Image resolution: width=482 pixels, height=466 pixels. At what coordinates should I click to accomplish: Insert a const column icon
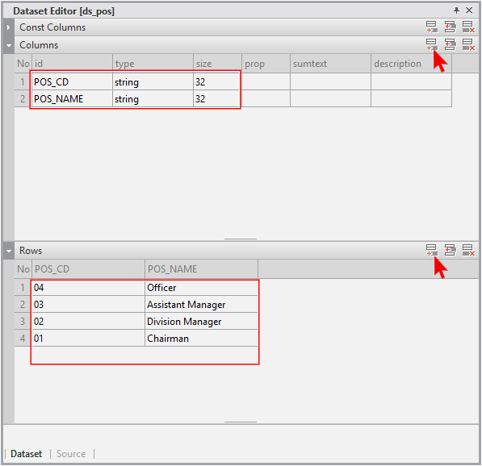coord(450,27)
